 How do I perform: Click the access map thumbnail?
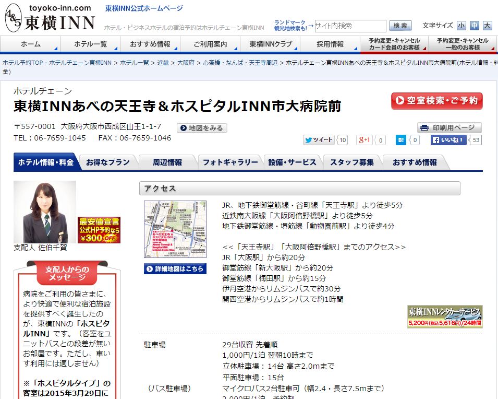[175, 229]
